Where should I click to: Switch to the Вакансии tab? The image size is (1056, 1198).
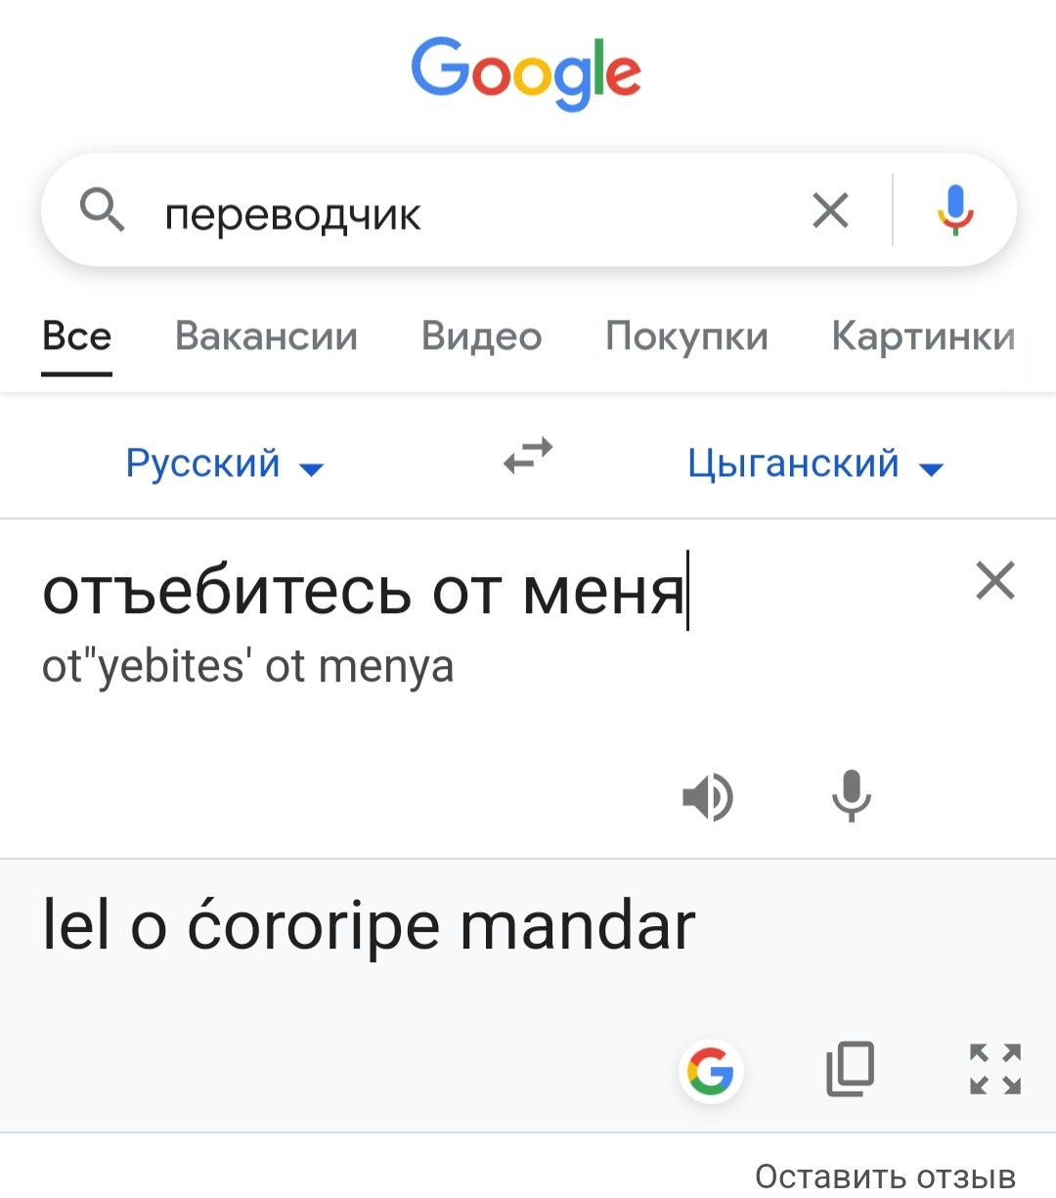[x=266, y=336]
